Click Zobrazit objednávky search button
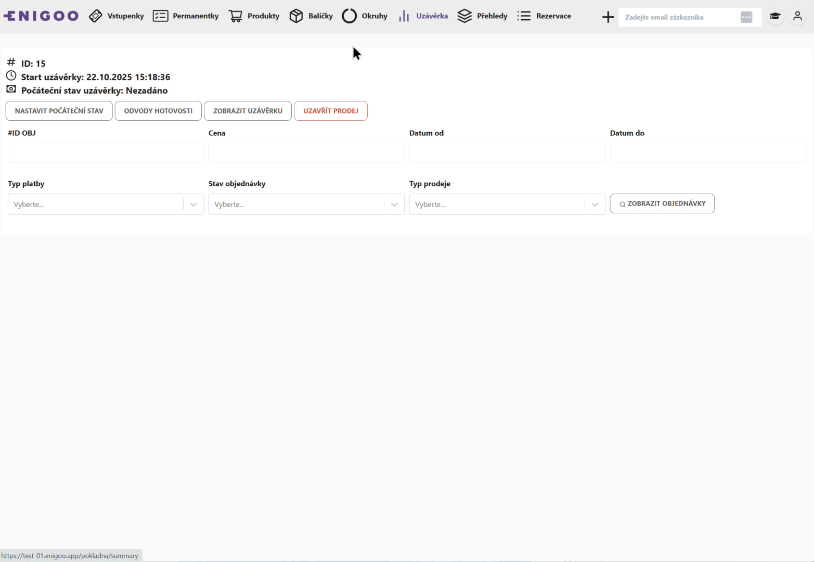The height and width of the screenshot is (562, 814). 662,203
